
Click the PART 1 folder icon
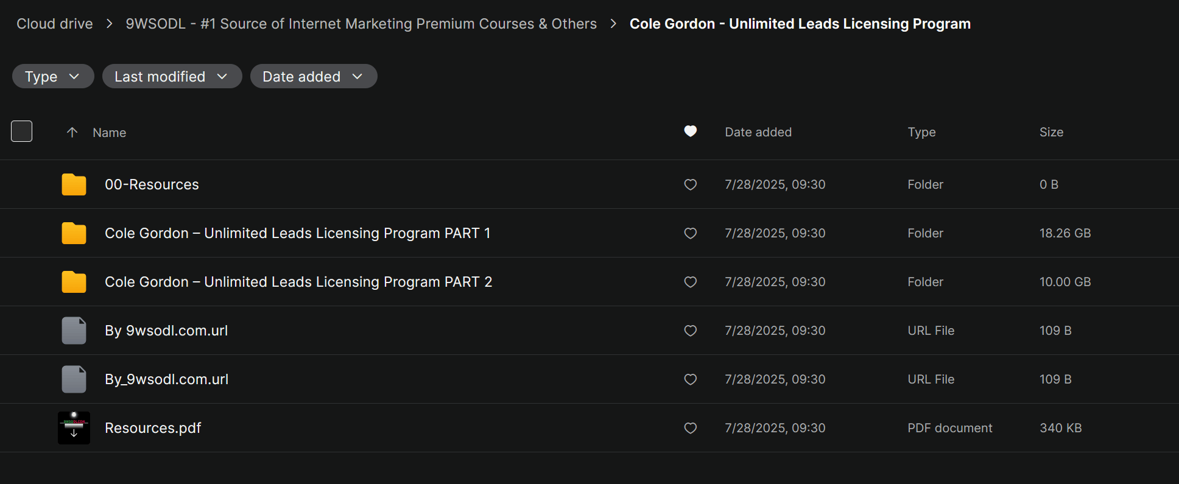pyautogui.click(x=74, y=233)
